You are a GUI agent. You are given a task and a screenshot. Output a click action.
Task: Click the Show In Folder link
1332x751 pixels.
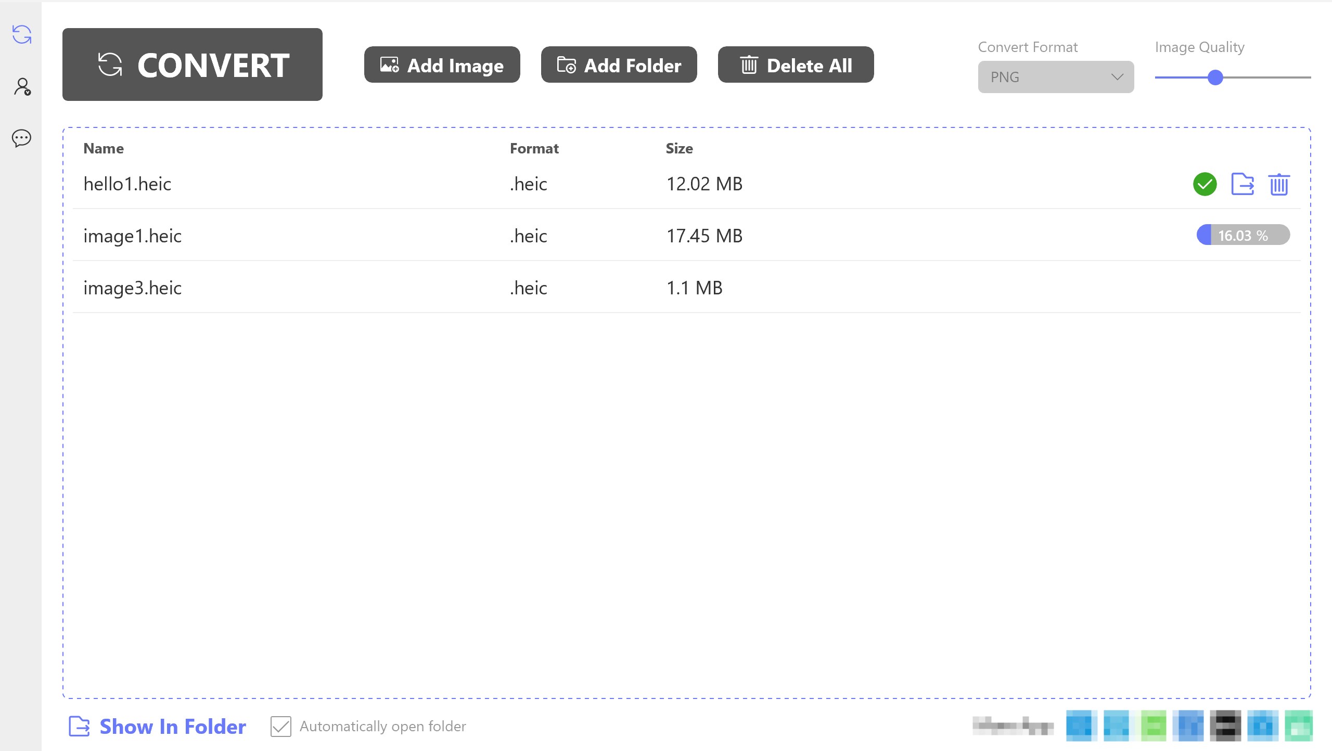coord(172,726)
